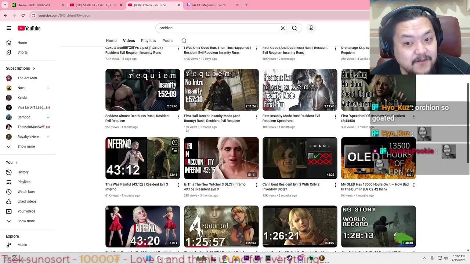Switch to the channel Playlists tab
This screenshot has width=470, height=264.
[148, 41]
